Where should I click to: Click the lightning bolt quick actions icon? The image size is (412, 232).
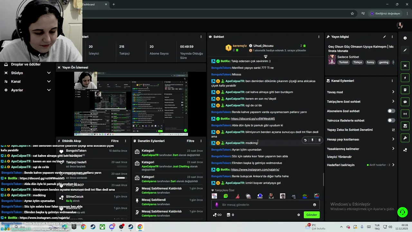(x=405, y=78)
